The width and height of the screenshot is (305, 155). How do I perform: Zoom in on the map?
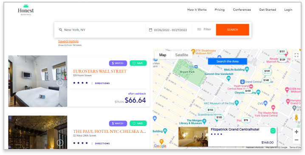pos(296,132)
